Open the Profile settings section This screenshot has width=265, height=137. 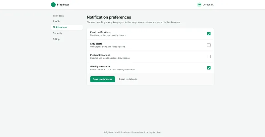coord(67,21)
